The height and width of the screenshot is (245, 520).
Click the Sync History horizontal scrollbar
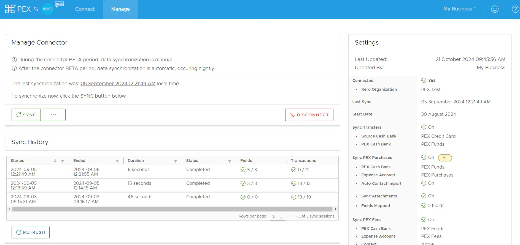click(x=172, y=209)
